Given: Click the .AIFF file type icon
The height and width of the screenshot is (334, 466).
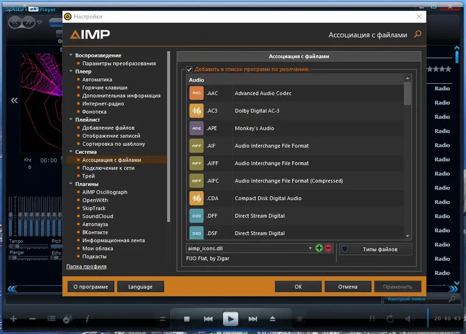Looking at the screenshot, I should (x=196, y=163).
